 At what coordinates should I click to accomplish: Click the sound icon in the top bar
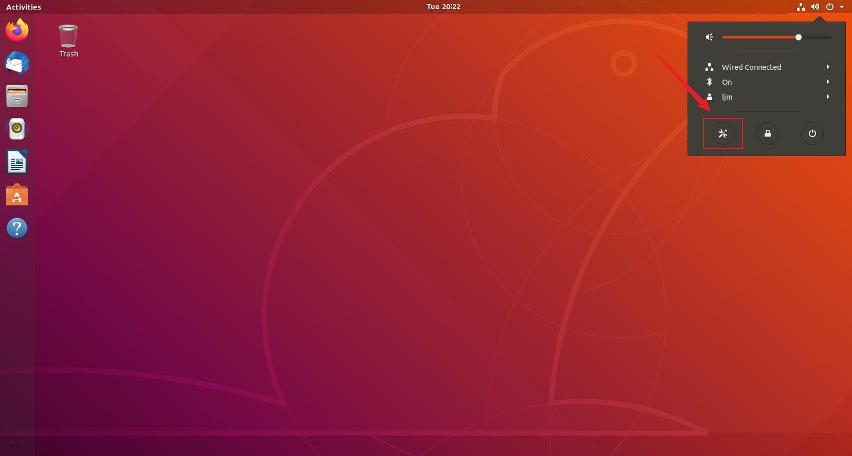tap(815, 7)
